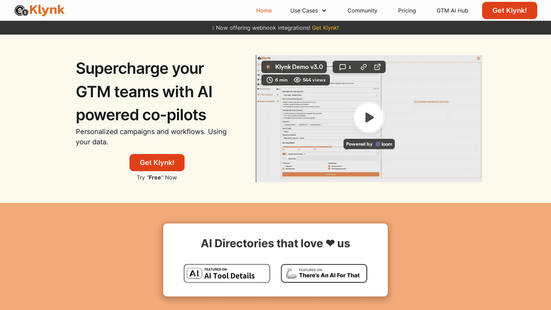Open the Use Cases menu
The height and width of the screenshot is (310, 551).
(x=308, y=11)
